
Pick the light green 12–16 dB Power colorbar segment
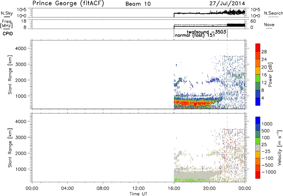[x=258, y=79]
